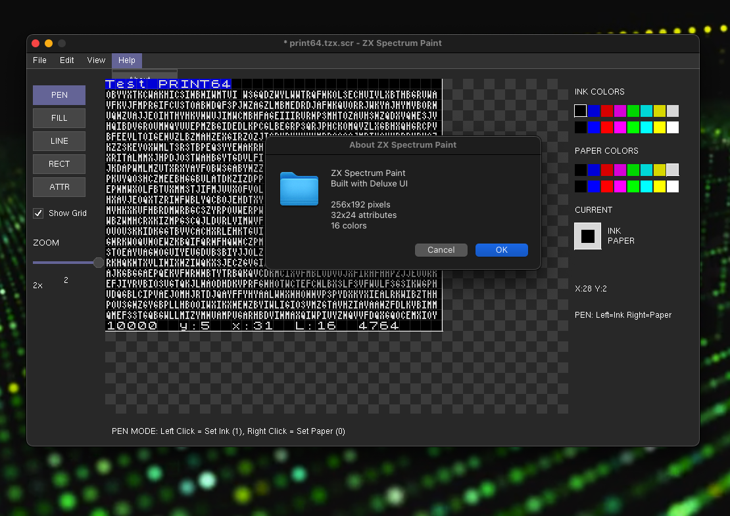Confirm the About dialog with OK
Image resolution: width=730 pixels, height=516 pixels.
coord(501,250)
